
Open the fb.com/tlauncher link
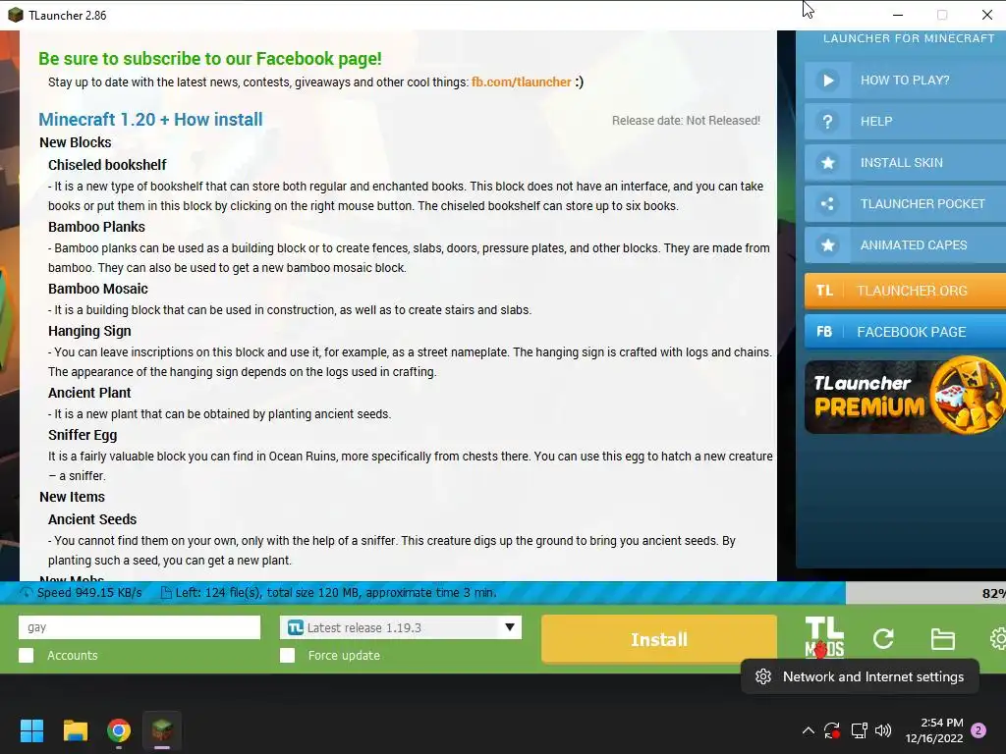(x=521, y=82)
